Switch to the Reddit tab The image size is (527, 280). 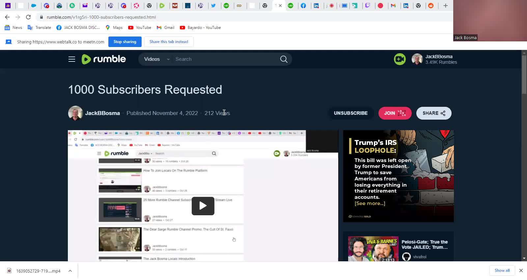point(431,6)
